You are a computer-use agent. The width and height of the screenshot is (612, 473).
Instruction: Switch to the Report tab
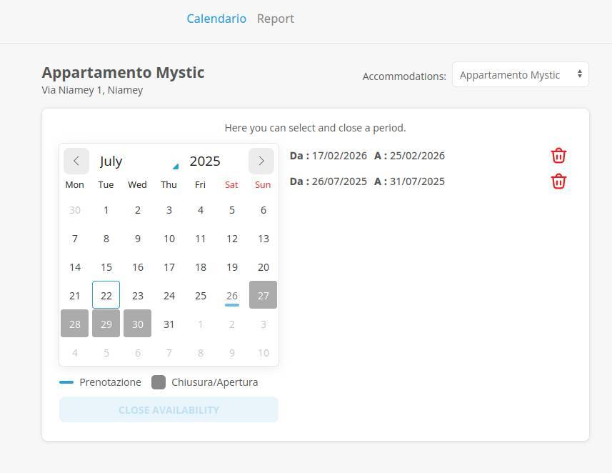point(276,19)
